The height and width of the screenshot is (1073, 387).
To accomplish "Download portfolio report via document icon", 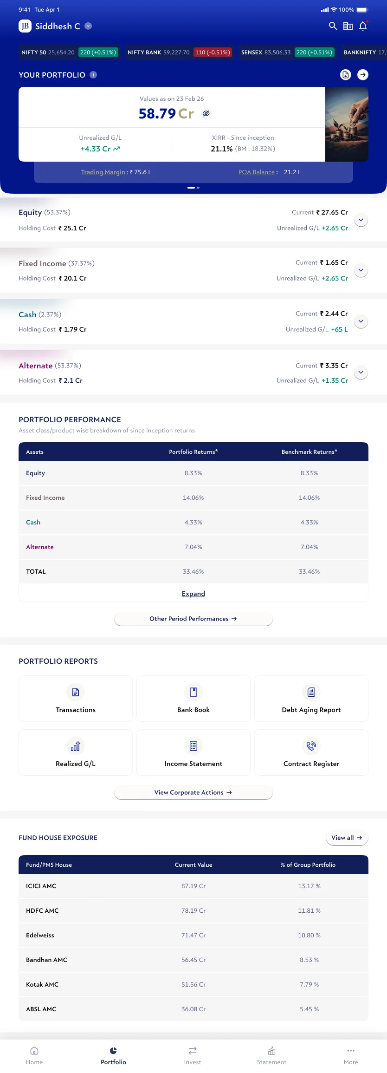I will (x=346, y=75).
